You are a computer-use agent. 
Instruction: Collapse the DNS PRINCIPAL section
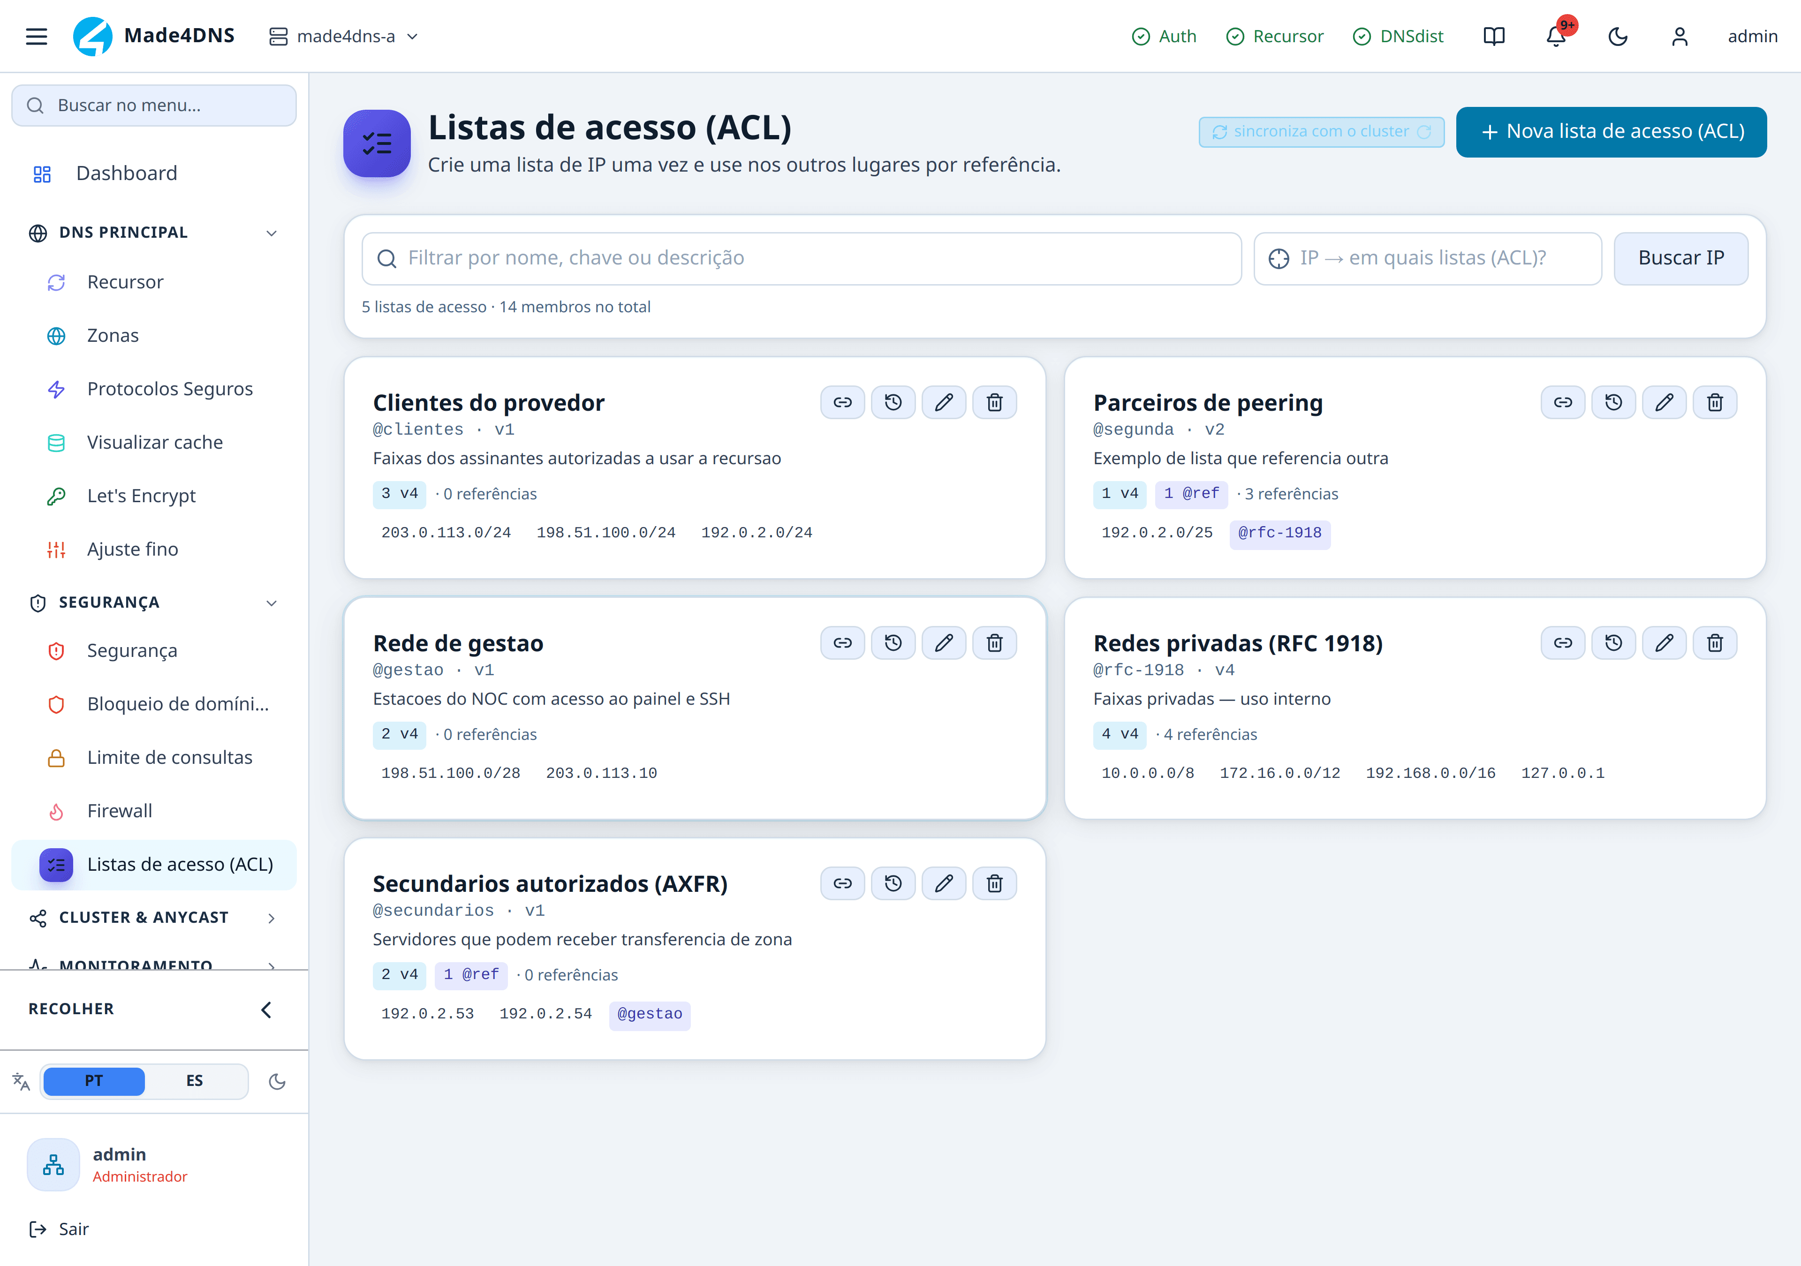[154, 232]
